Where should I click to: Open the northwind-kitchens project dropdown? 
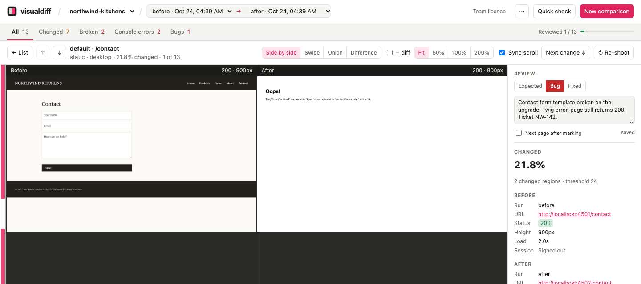[102, 11]
